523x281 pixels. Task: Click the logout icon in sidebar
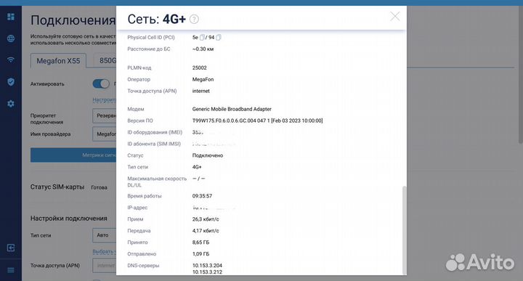click(x=11, y=248)
